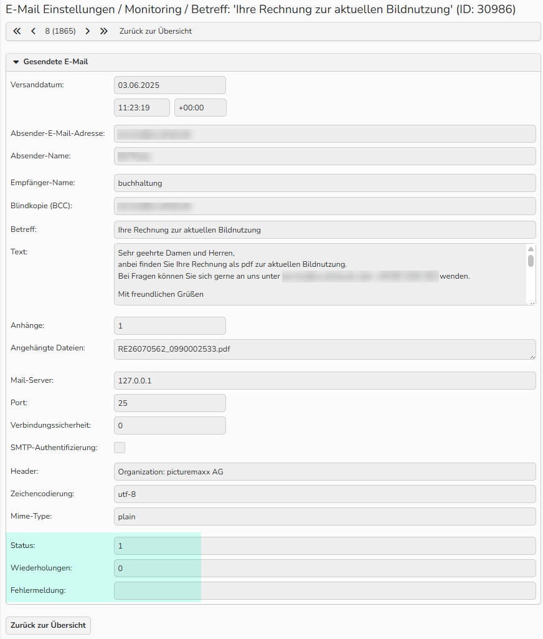Click the Absender-E-Mail-Adresse field
Screen dimensions: 543x639
tap(325, 133)
